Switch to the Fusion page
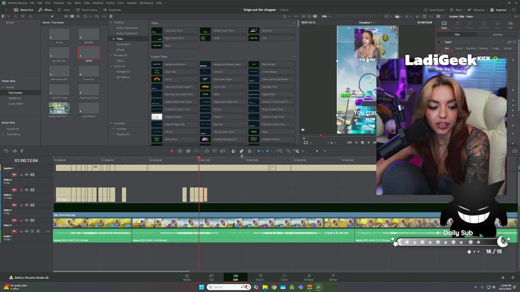This screenshot has width=520, height=292. tap(260, 277)
